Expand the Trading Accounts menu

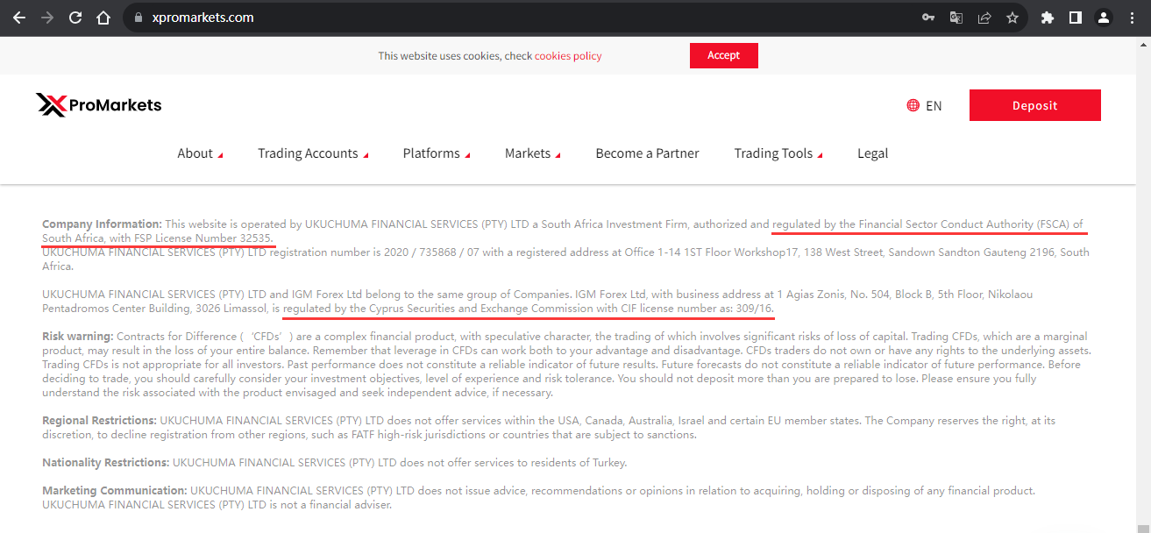pyautogui.click(x=313, y=153)
